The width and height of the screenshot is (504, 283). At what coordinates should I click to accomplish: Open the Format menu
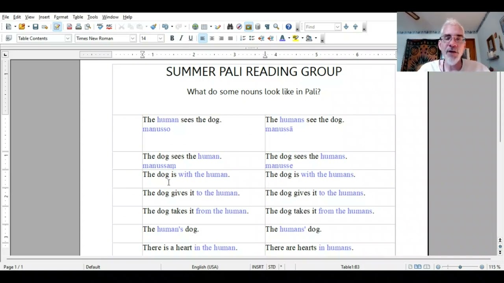point(61,17)
